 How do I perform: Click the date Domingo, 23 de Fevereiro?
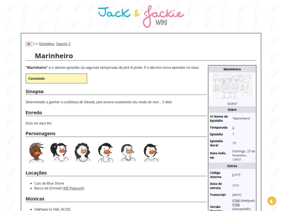(243, 155)
